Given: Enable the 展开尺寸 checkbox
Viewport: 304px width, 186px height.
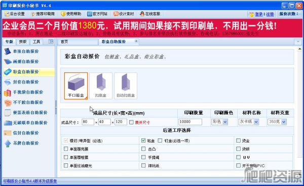Looking at the screenshot, I should (131, 122).
